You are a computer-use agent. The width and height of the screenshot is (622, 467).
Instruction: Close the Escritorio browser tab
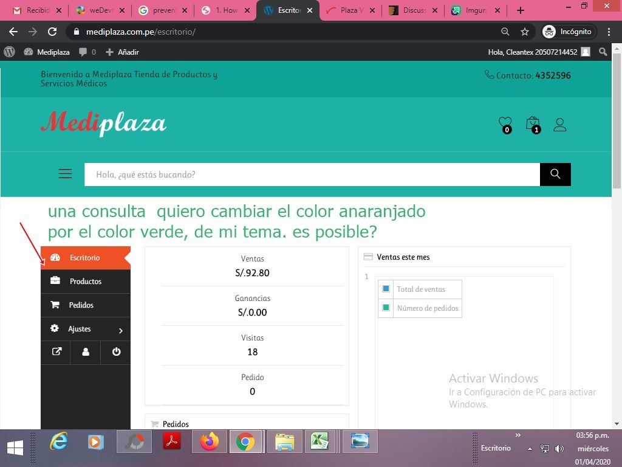tap(310, 10)
